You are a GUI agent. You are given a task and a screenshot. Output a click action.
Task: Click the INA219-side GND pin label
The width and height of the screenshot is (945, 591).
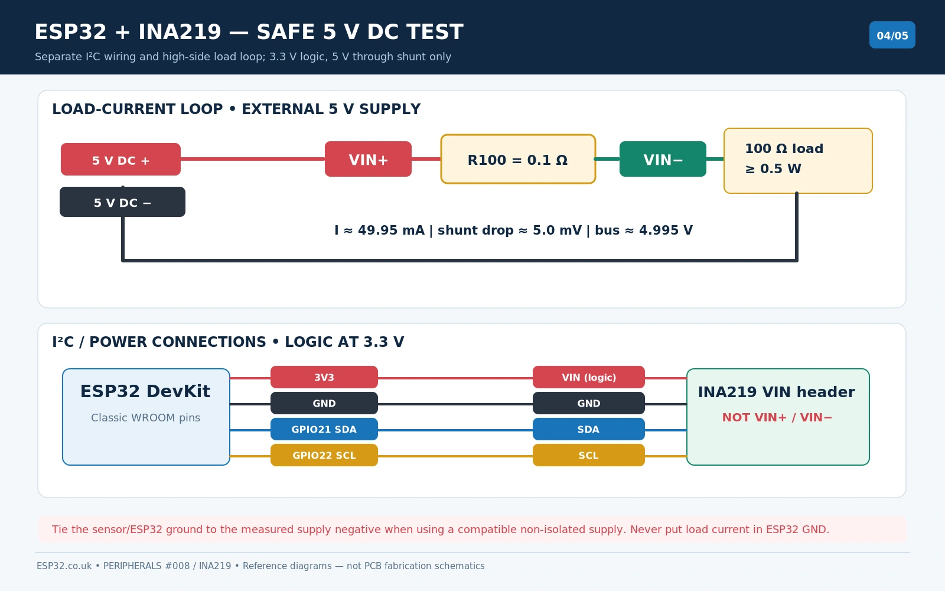point(589,403)
